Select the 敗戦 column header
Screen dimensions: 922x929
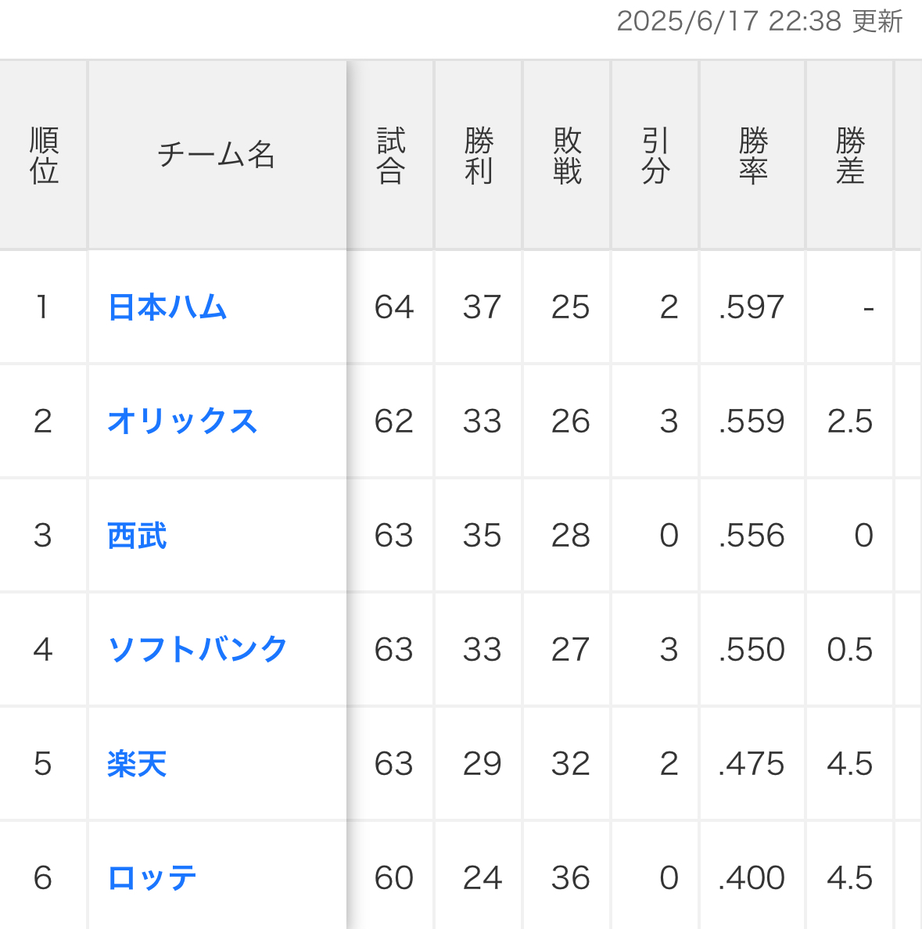click(x=567, y=156)
